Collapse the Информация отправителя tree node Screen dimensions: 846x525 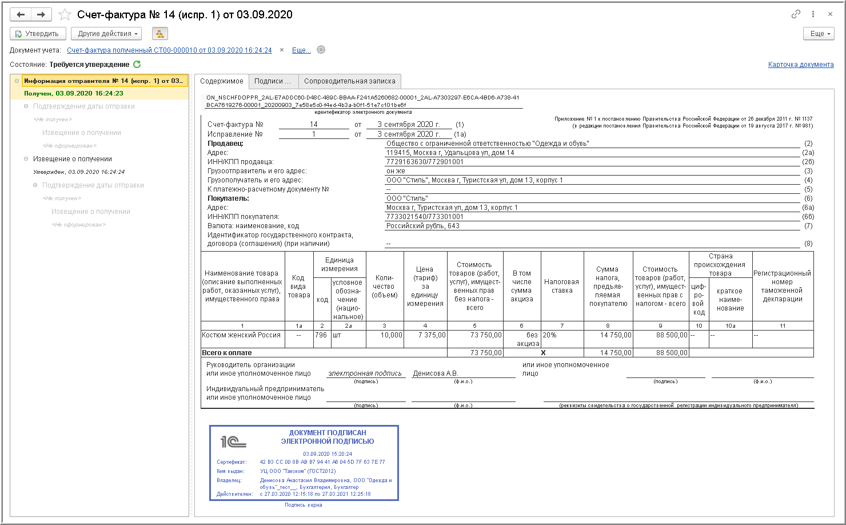(17, 81)
